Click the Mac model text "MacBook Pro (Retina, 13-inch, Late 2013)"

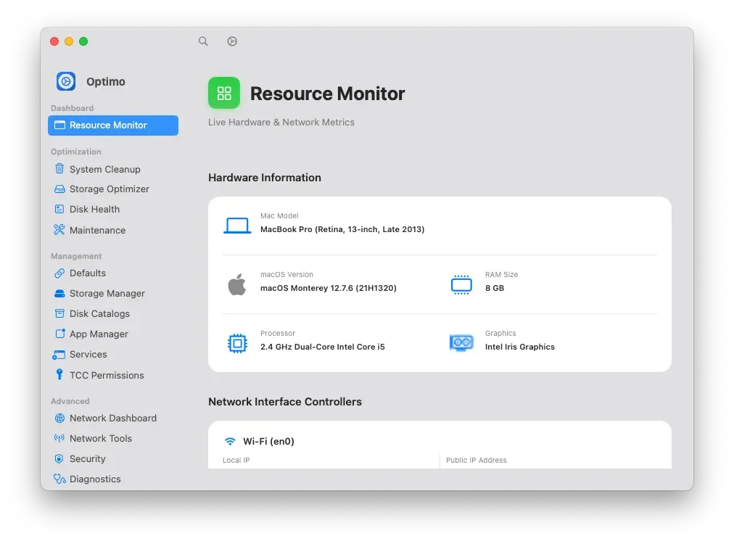click(x=342, y=229)
